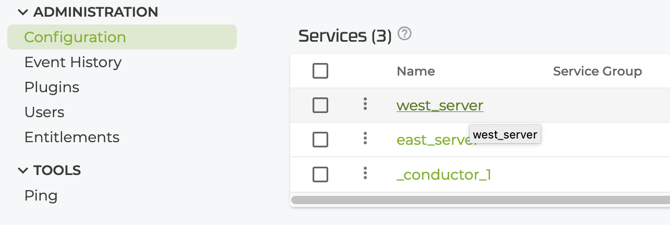
Task: Open the west_server row actions menu
Action: point(365,104)
